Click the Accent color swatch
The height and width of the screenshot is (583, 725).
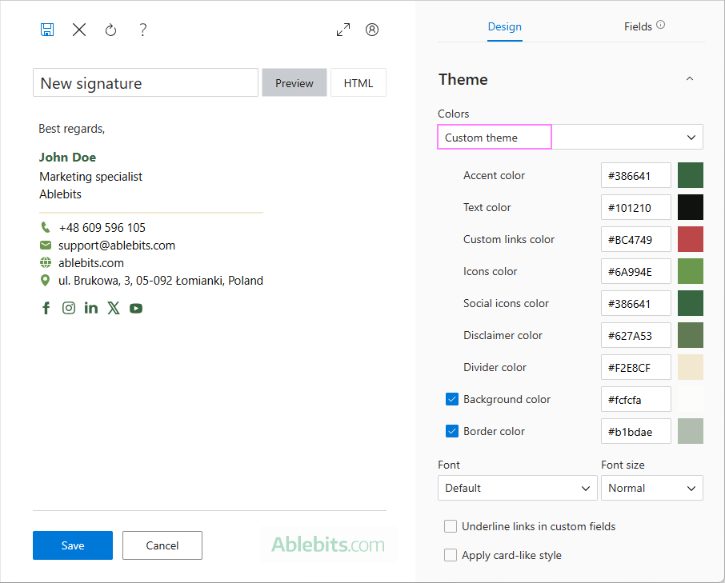(x=690, y=174)
